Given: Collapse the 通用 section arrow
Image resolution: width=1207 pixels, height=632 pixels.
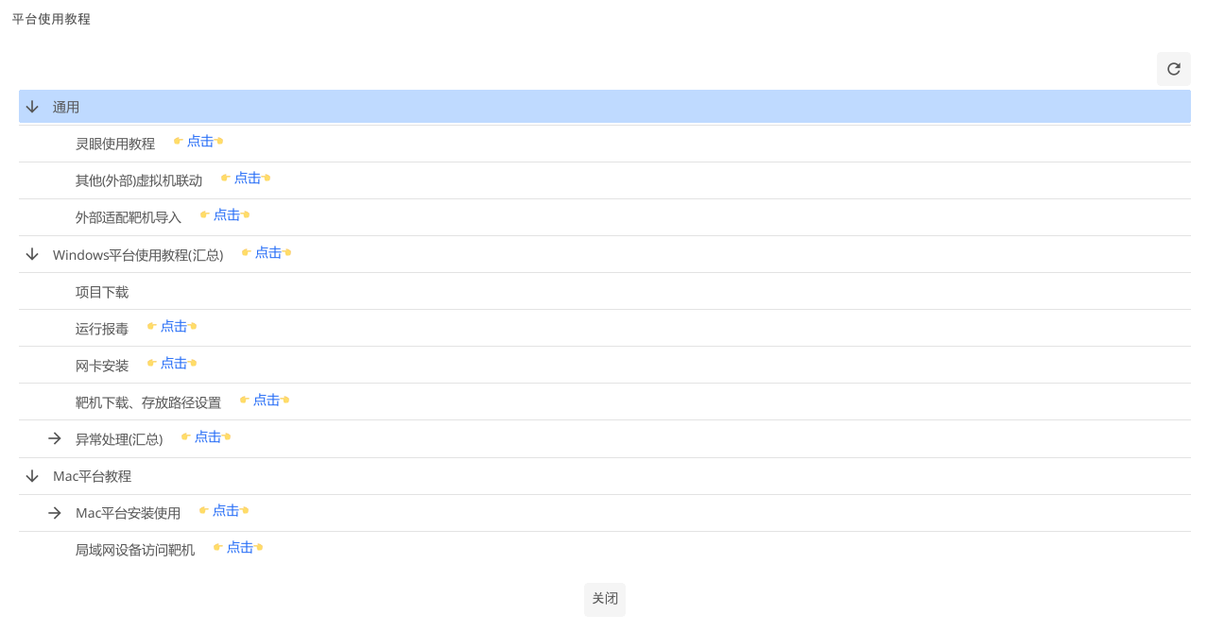Looking at the screenshot, I should pyautogui.click(x=32, y=107).
